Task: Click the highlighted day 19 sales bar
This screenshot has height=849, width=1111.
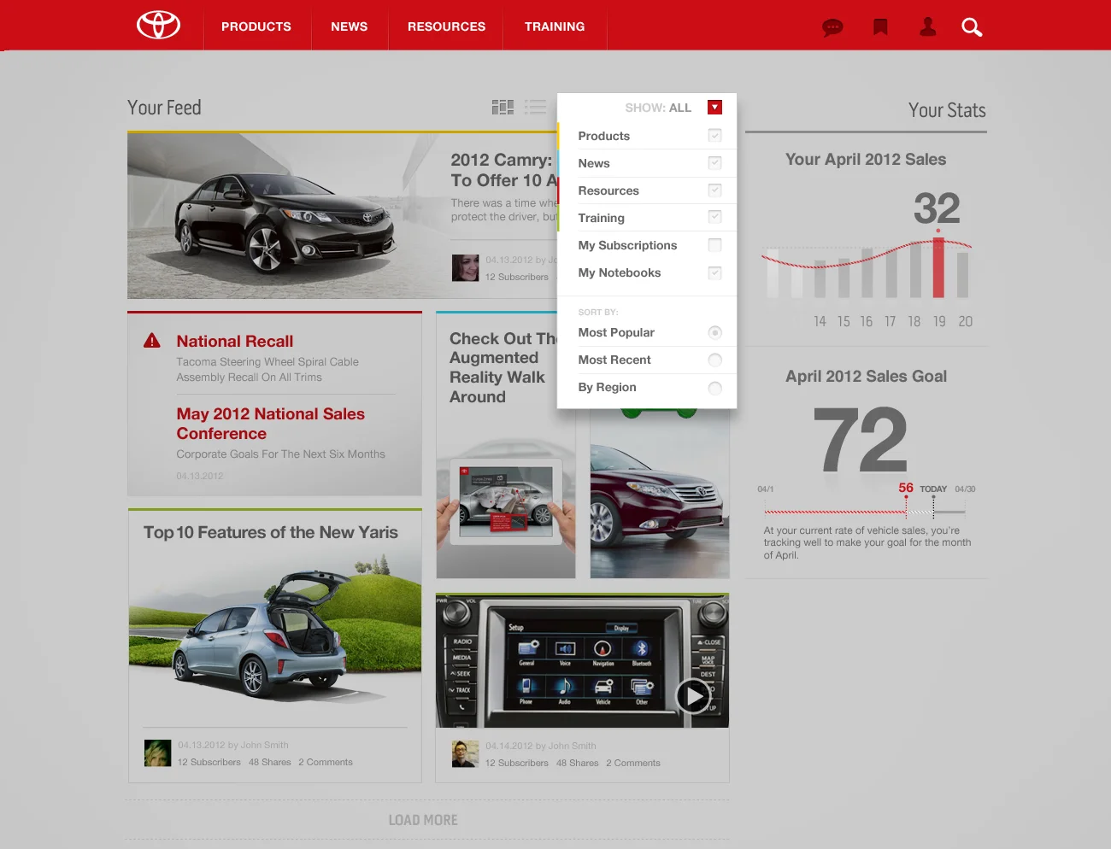Action: 938,267
